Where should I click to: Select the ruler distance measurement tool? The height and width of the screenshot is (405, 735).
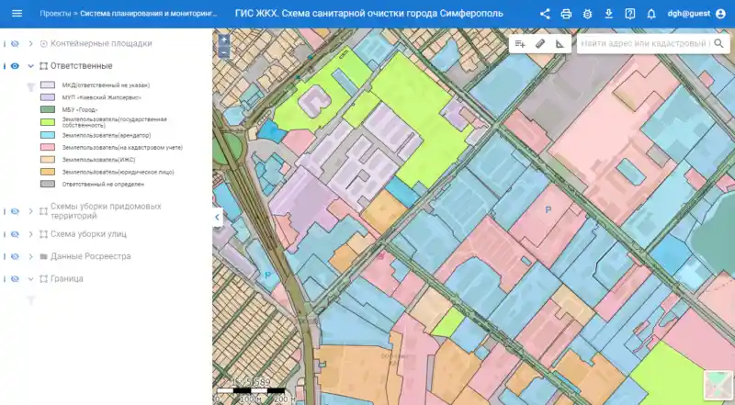540,43
